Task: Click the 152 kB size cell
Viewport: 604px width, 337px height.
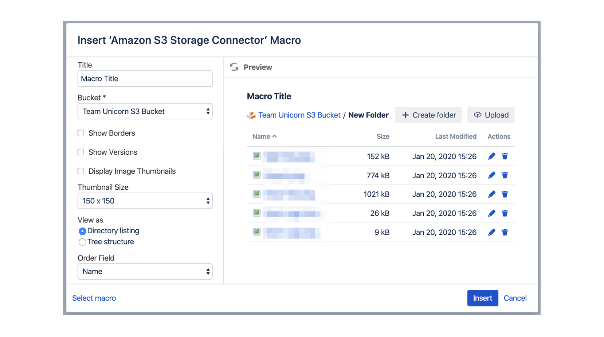Action: pos(378,156)
